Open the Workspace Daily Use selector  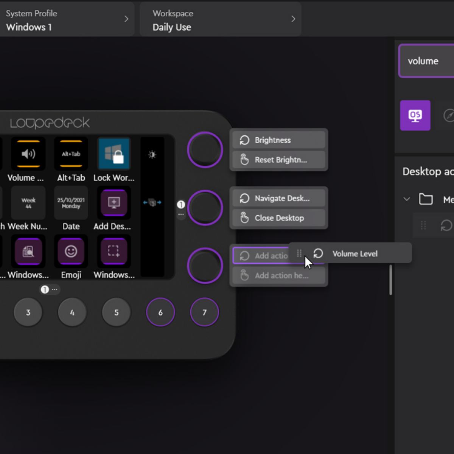click(221, 20)
